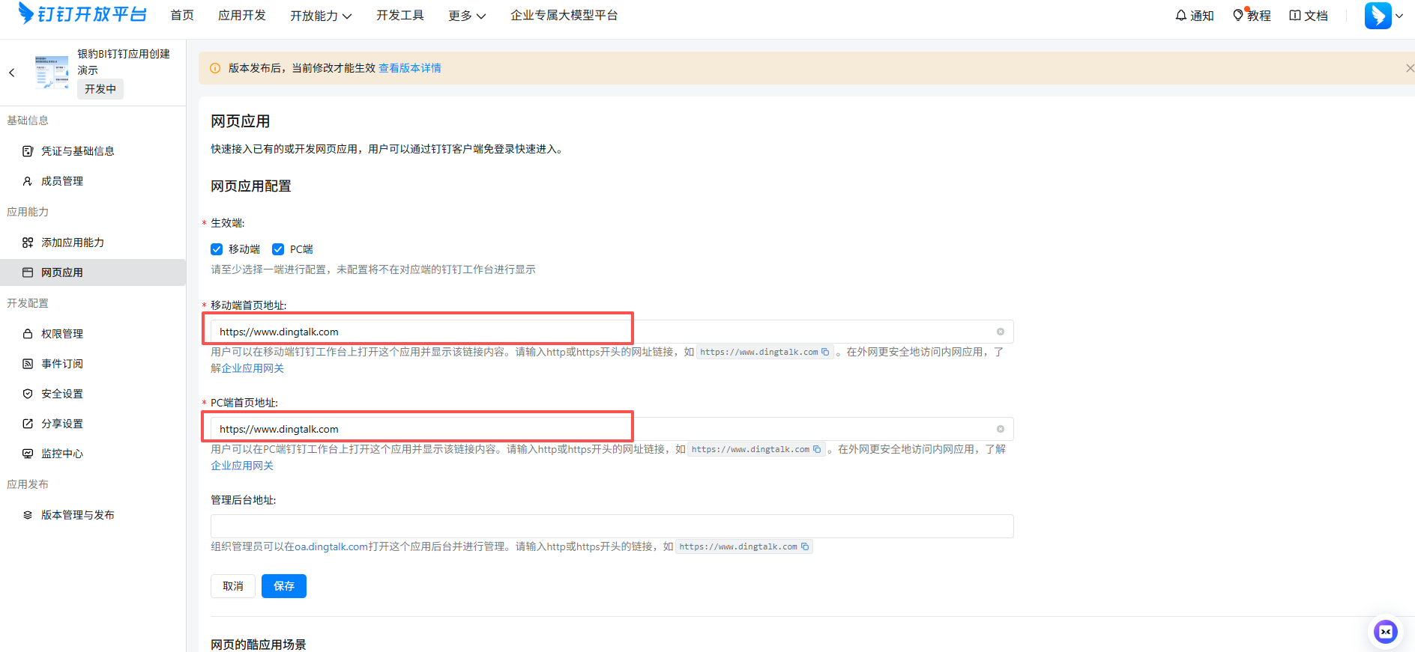Open the 教程 lightbulb icon
1415x652 pixels.
[1238, 15]
